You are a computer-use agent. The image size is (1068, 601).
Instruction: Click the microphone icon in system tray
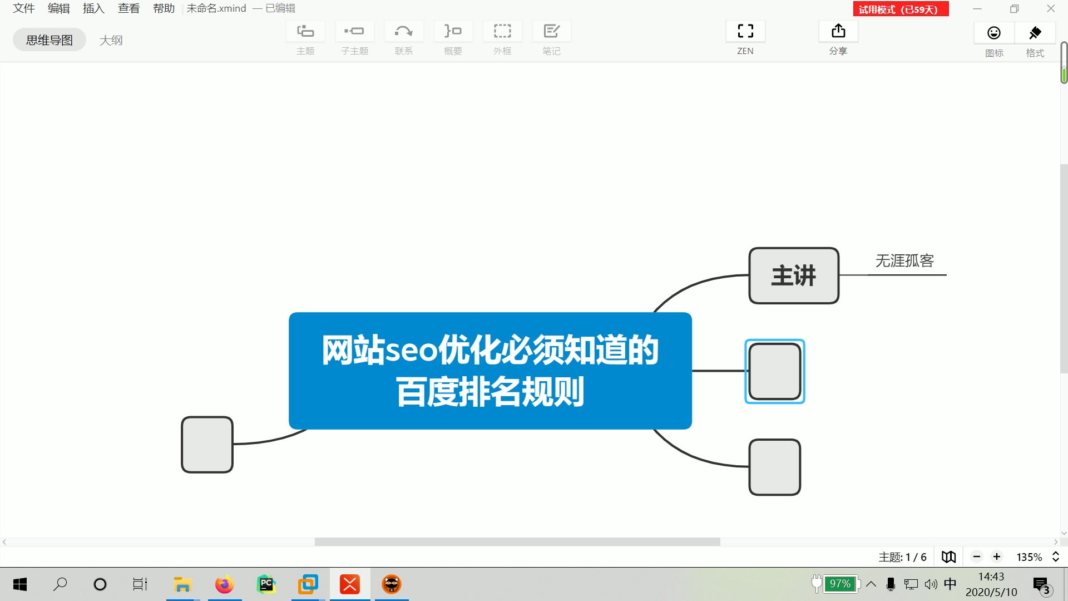tap(891, 584)
